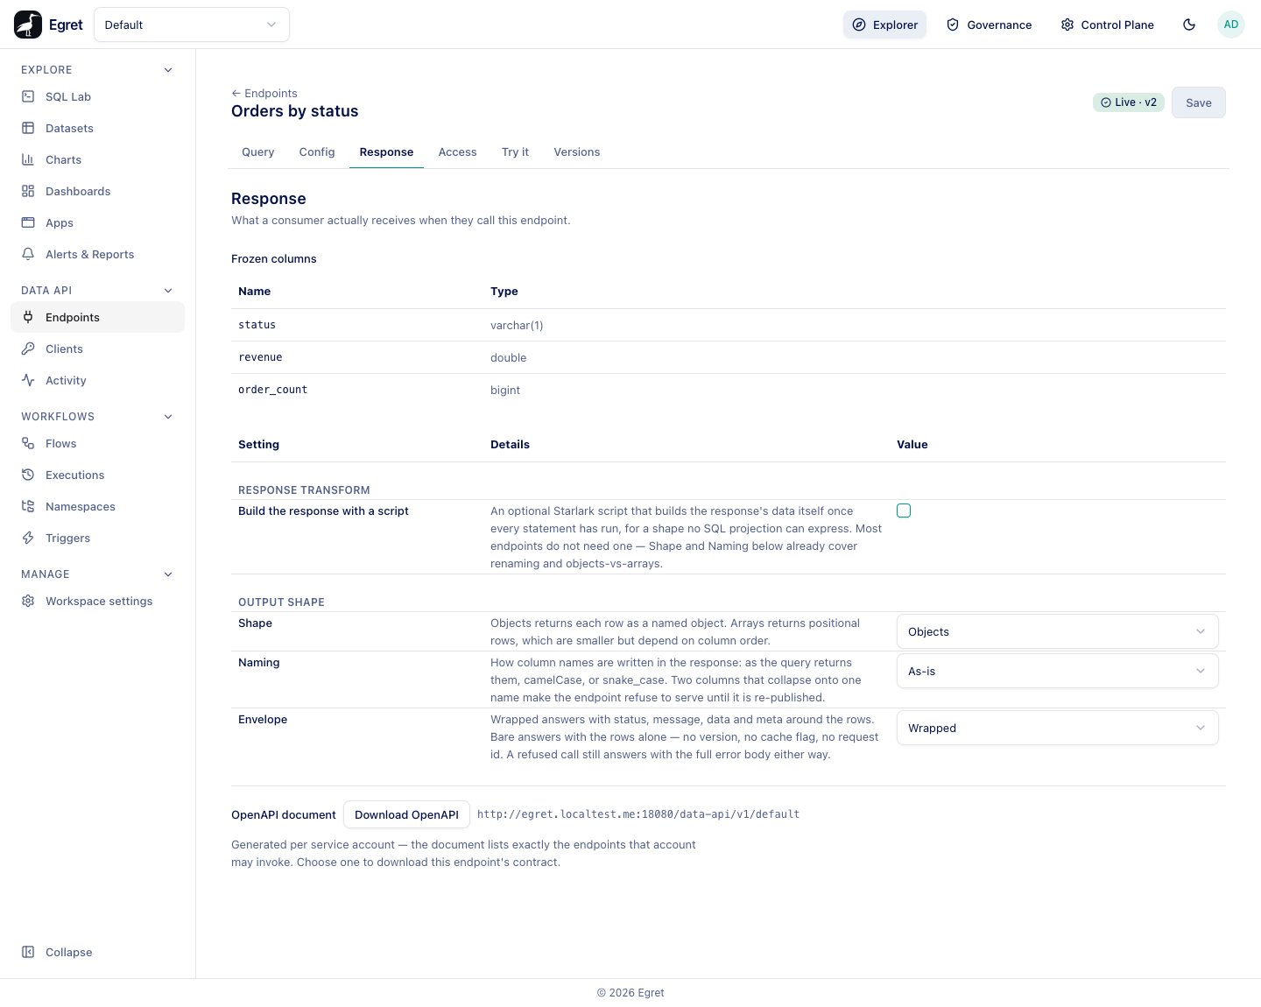Open the Control Plane section
This screenshot has height=1007, width=1261.
(x=1108, y=25)
